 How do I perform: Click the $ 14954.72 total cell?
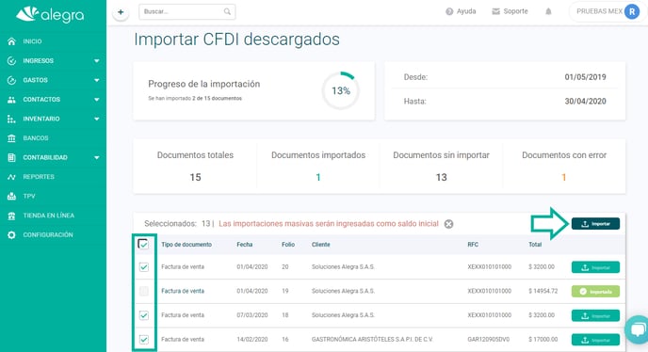(543, 291)
